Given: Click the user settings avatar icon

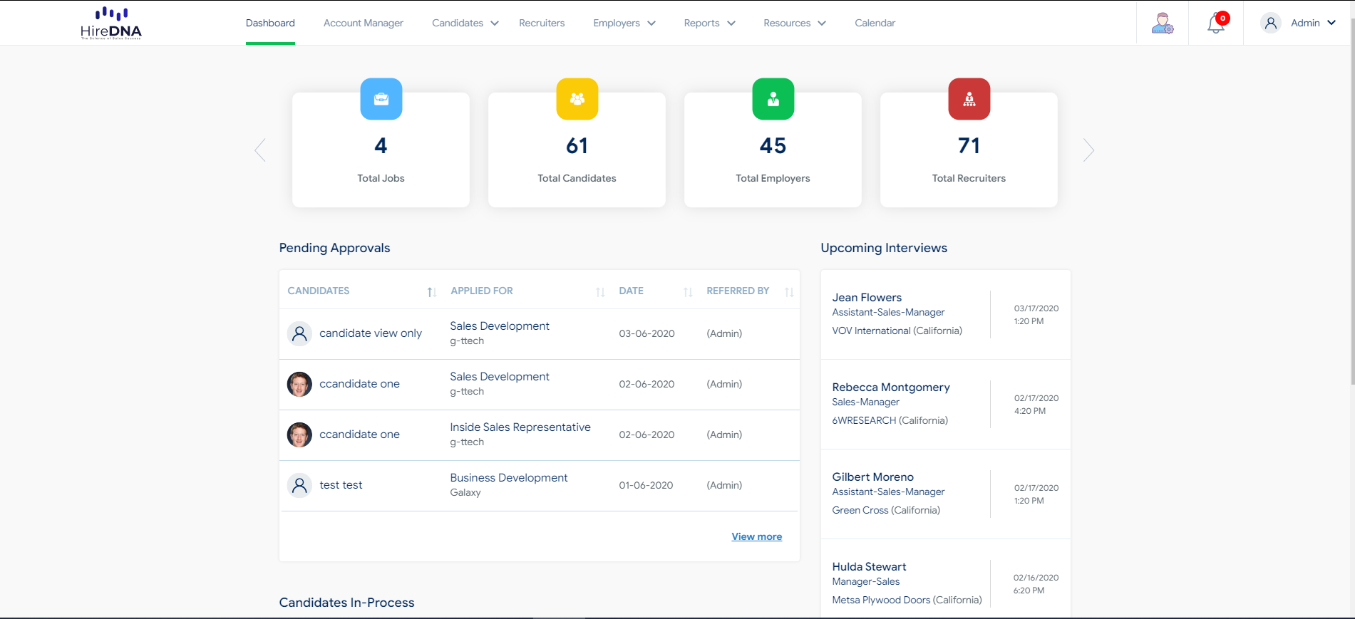Looking at the screenshot, I should click(1163, 23).
